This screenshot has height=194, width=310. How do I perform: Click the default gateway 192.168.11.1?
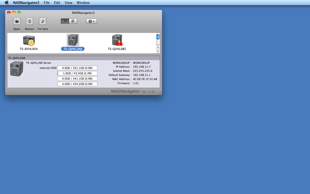pyautogui.click(x=141, y=75)
